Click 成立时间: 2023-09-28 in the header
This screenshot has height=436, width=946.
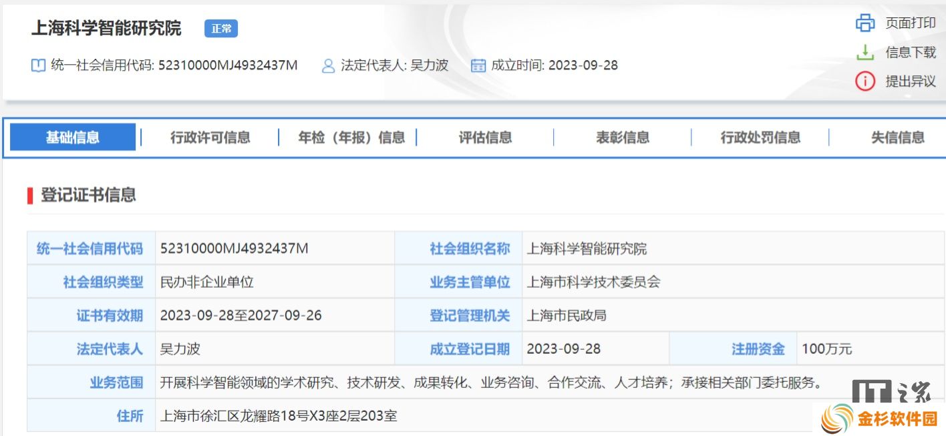tap(555, 65)
